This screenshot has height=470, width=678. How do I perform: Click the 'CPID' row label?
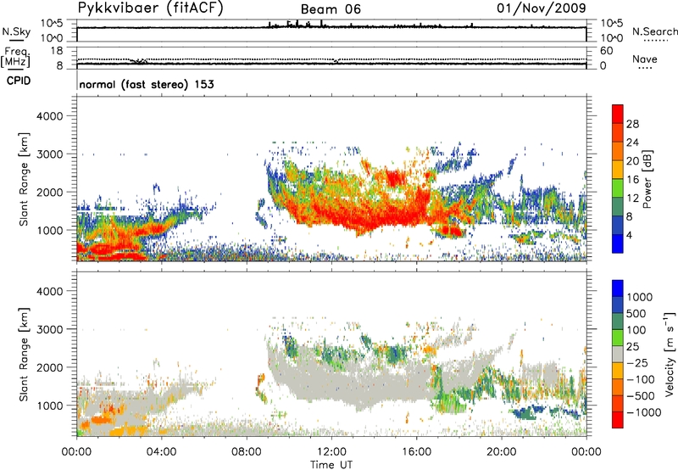pyautogui.click(x=19, y=81)
